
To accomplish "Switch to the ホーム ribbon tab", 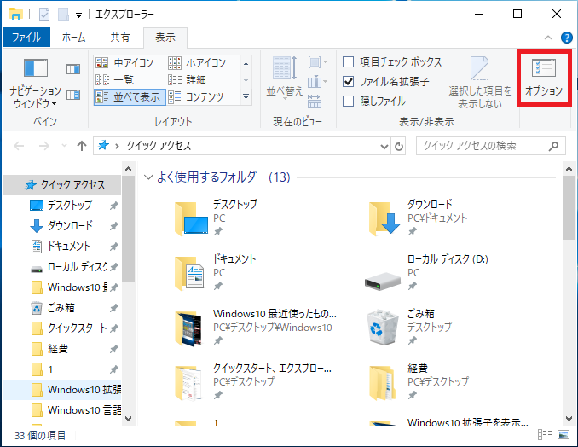I will (x=73, y=38).
